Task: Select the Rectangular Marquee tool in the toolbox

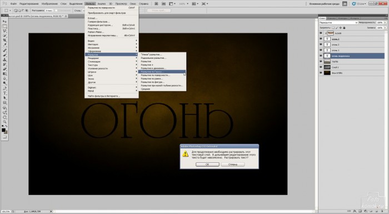Action: pyautogui.click(x=4, y=26)
